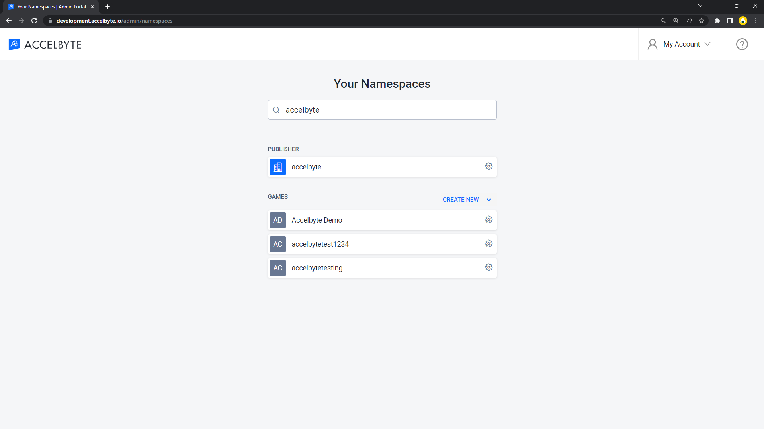Click the AC avatar for accelbytetesting
764x429 pixels.
[x=278, y=268]
